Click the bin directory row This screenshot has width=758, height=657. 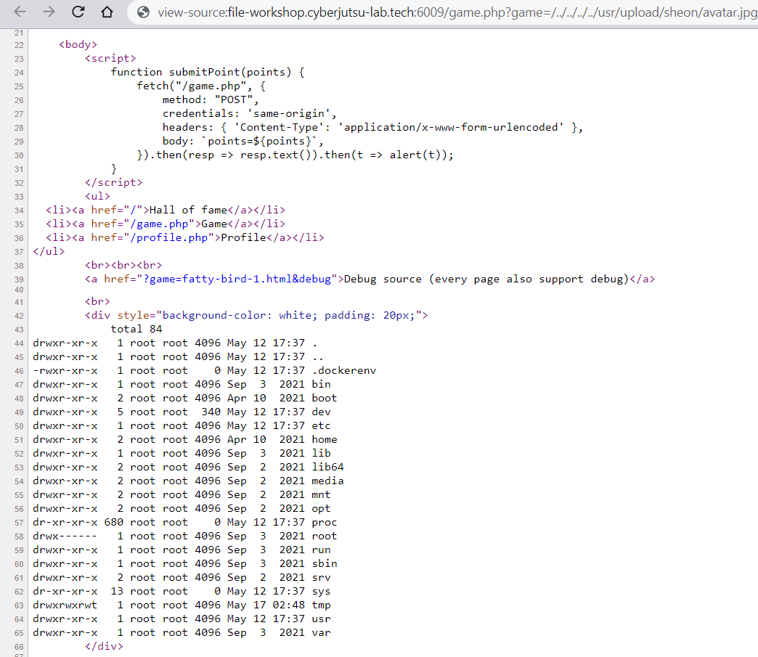click(182, 384)
